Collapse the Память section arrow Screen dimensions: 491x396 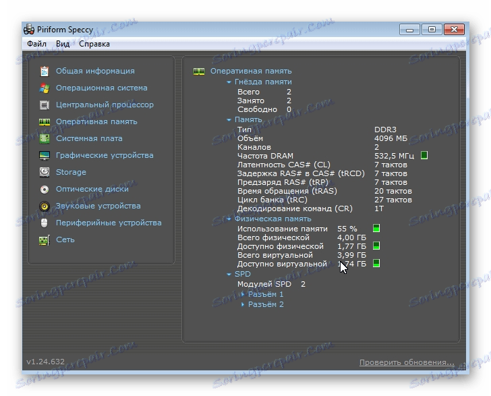point(229,120)
